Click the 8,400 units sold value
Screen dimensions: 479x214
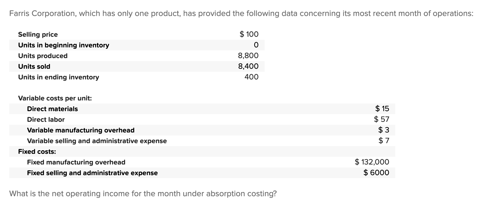click(x=248, y=66)
